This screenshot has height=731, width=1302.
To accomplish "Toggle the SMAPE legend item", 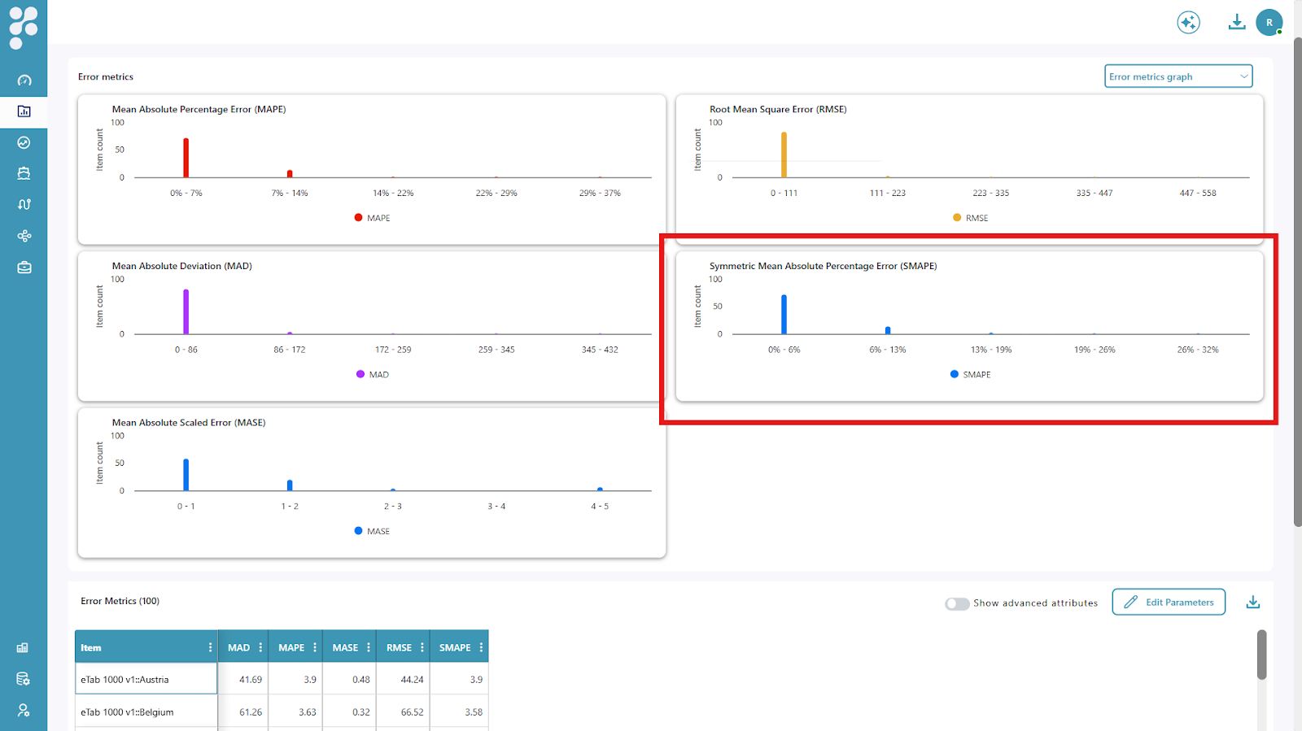I will pyautogui.click(x=970, y=374).
